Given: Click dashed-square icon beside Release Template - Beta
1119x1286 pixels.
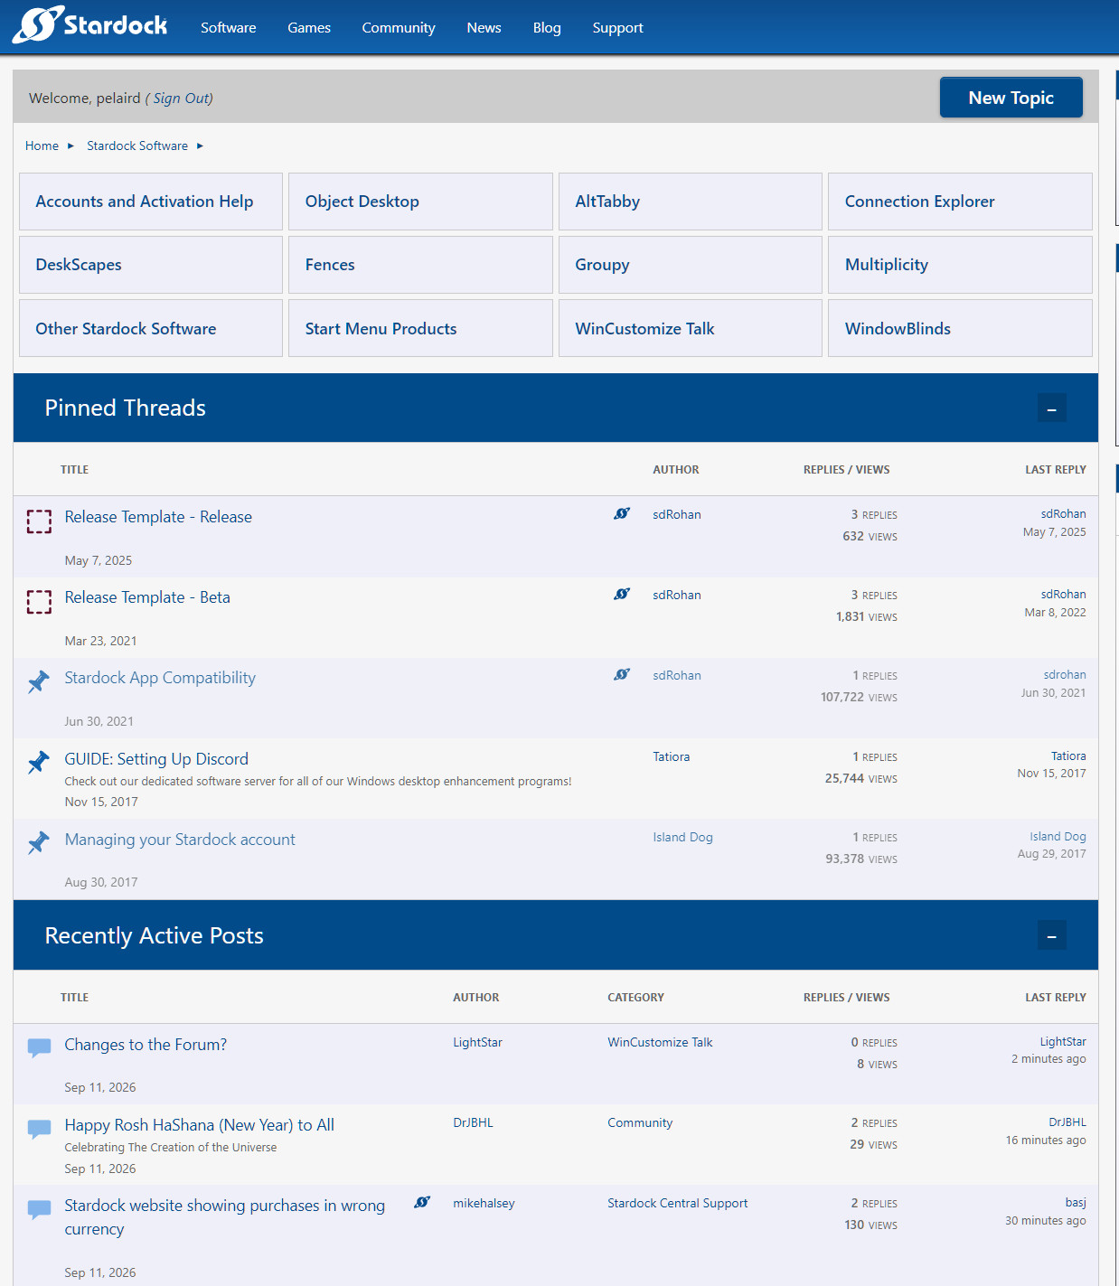Looking at the screenshot, I should tap(39, 602).
